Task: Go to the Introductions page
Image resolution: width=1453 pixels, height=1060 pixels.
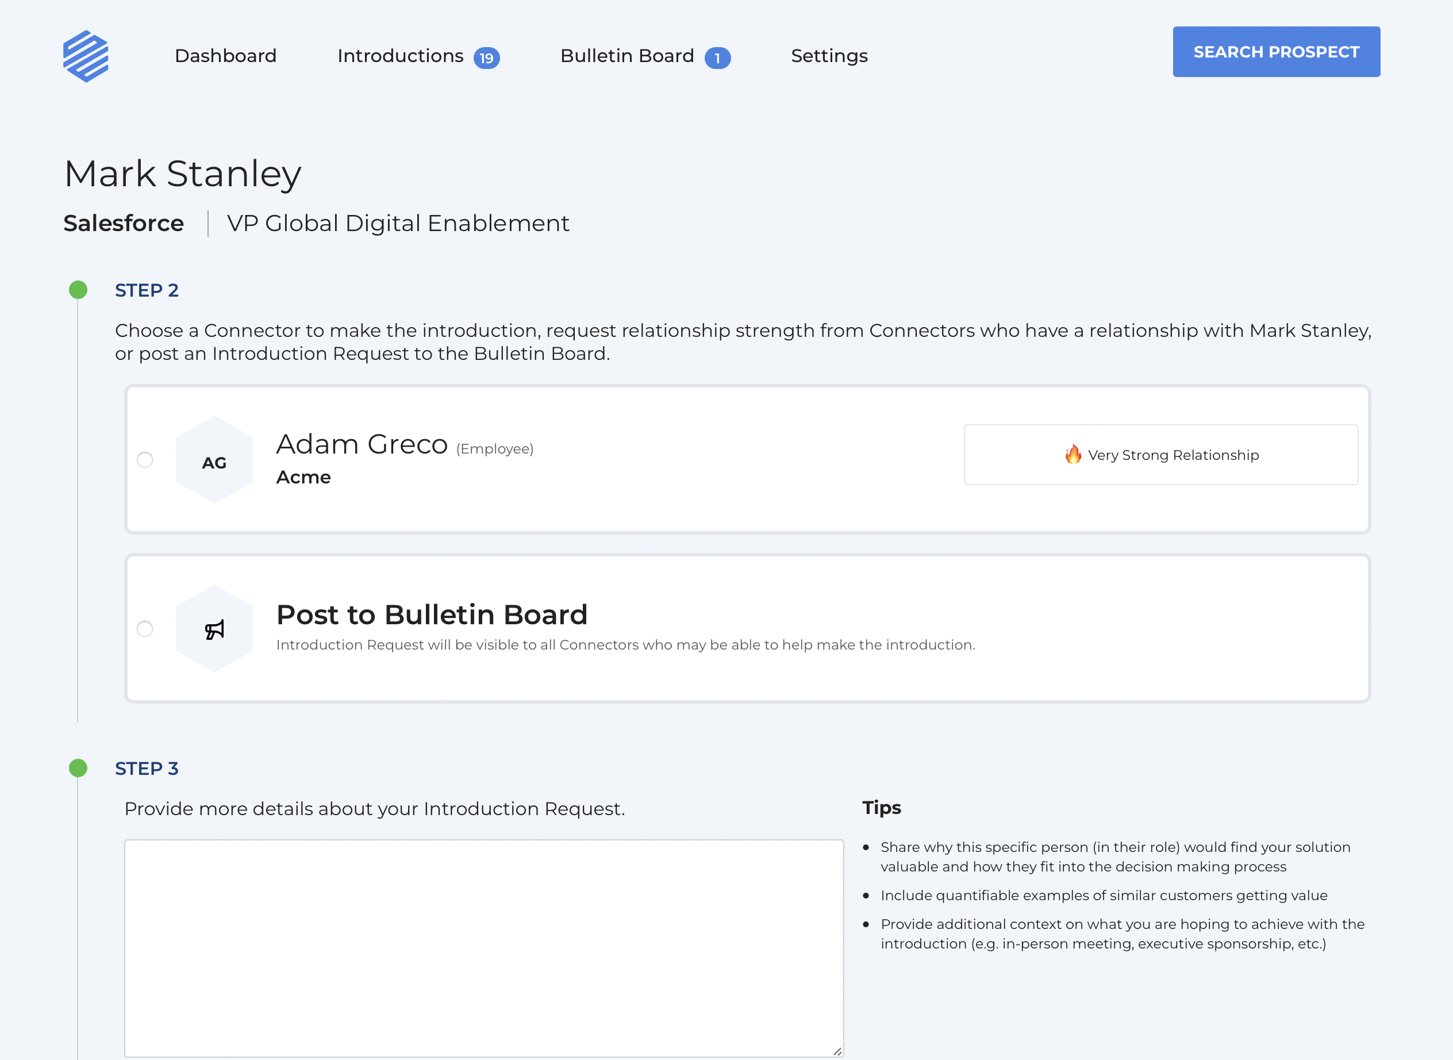Action: [400, 56]
